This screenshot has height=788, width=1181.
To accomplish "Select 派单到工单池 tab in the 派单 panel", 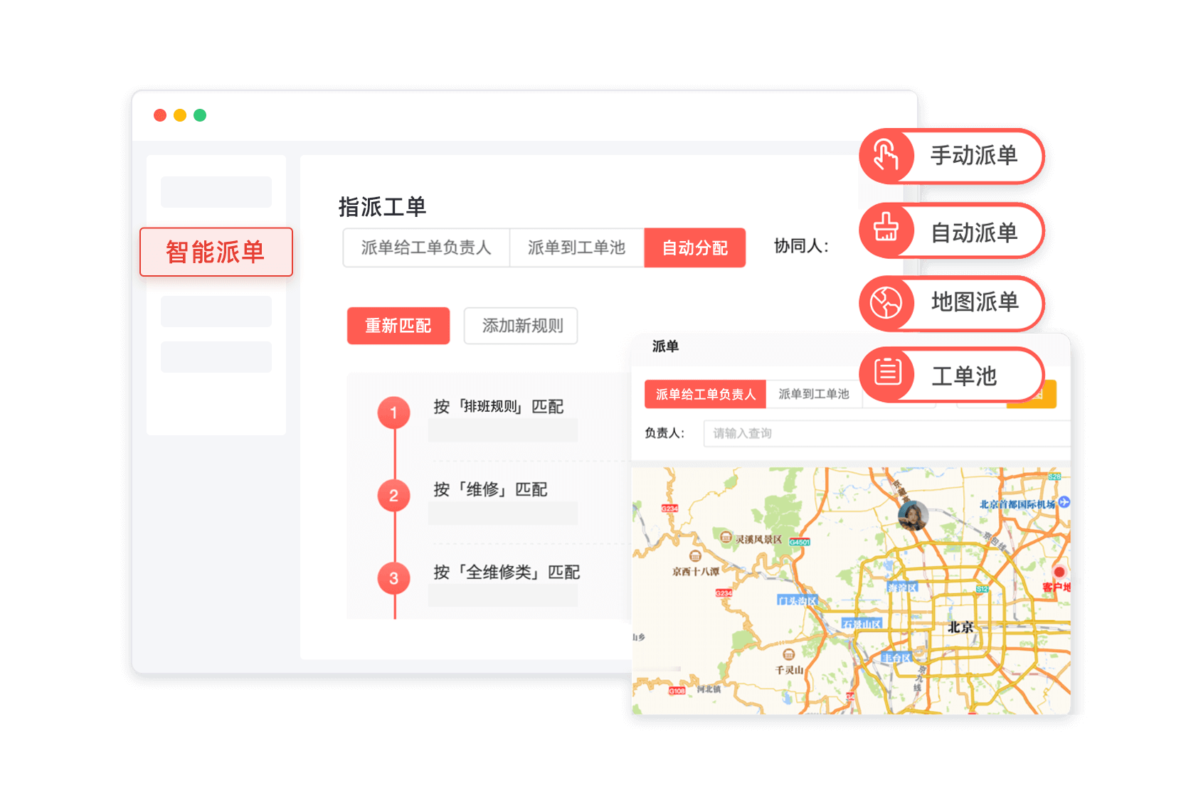I will pos(813,394).
